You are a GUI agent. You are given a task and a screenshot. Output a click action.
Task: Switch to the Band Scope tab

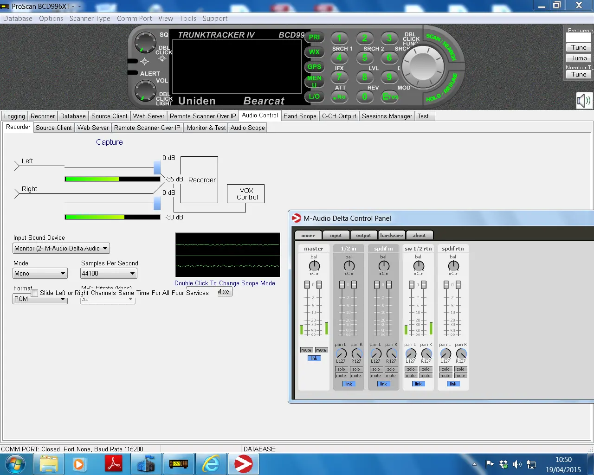click(300, 116)
